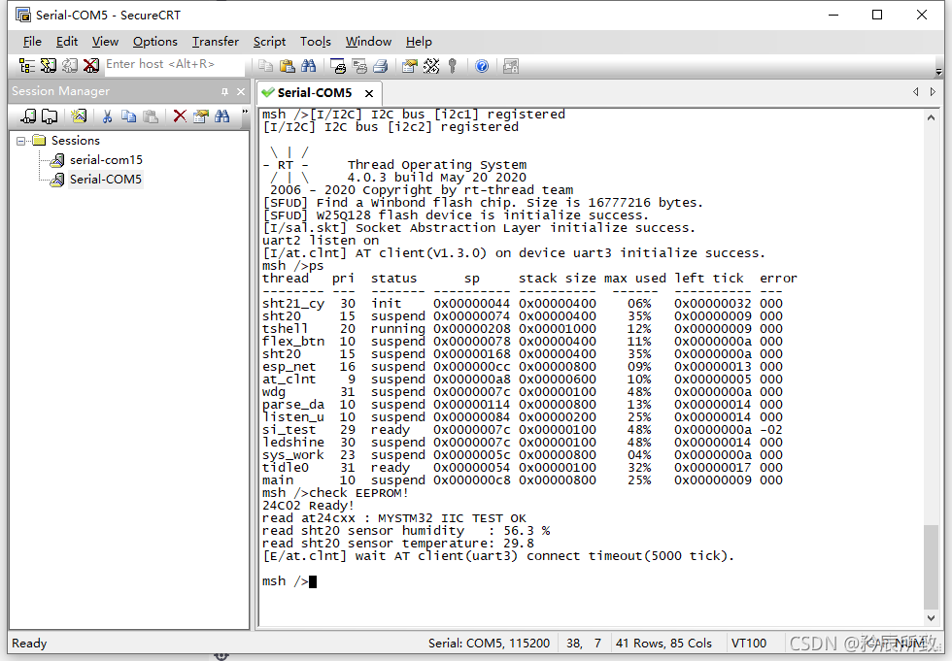Click Connect icon in Session Manager
The height and width of the screenshot is (661, 952).
tap(28, 116)
